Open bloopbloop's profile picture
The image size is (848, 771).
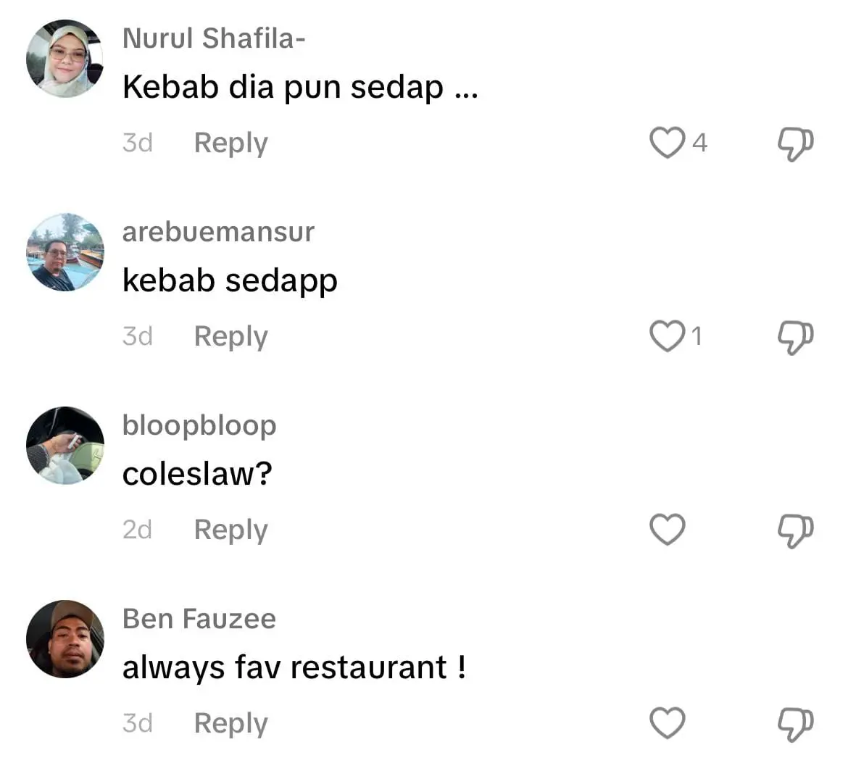(65, 445)
